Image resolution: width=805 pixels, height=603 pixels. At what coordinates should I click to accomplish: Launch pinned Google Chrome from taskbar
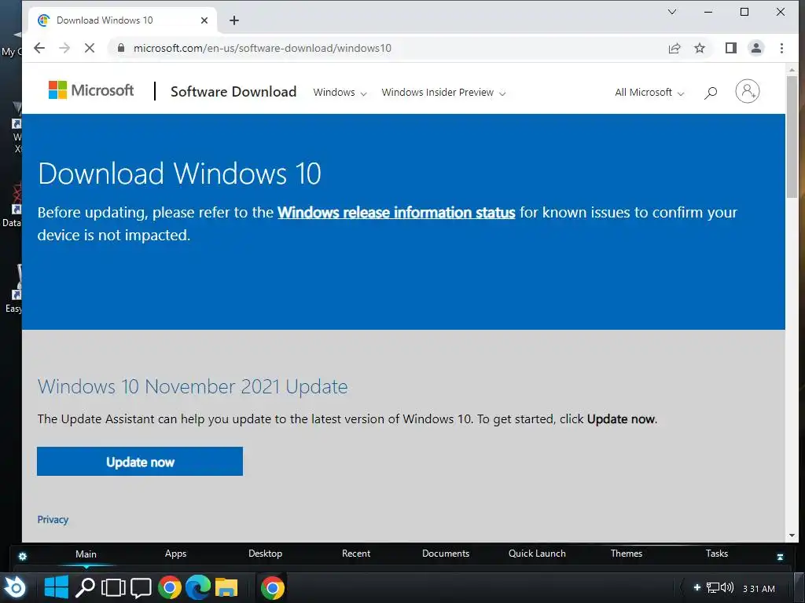[170, 587]
